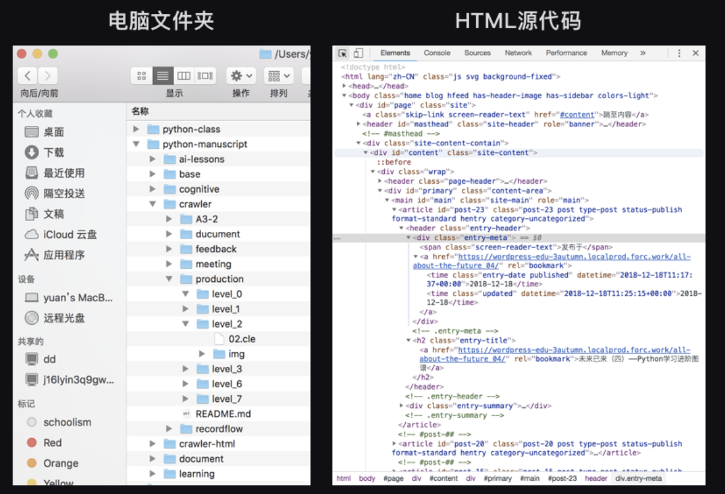The image size is (725, 494).
Task: Select the A3-2 folder row
Action: coord(219,219)
